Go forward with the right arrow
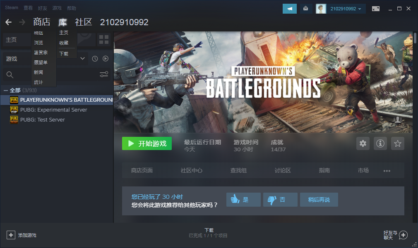Image resolution: width=418 pixels, height=248 pixels. (22, 22)
